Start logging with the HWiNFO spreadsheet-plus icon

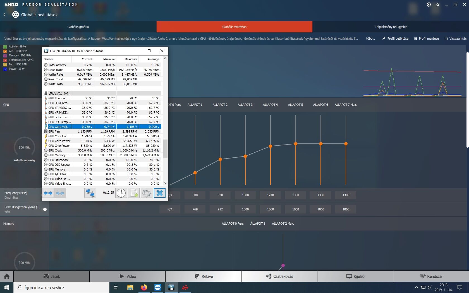click(x=134, y=193)
